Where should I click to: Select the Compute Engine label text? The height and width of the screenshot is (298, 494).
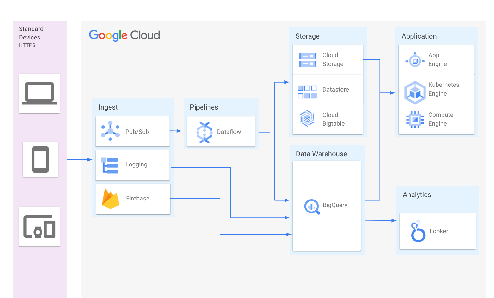[441, 119]
